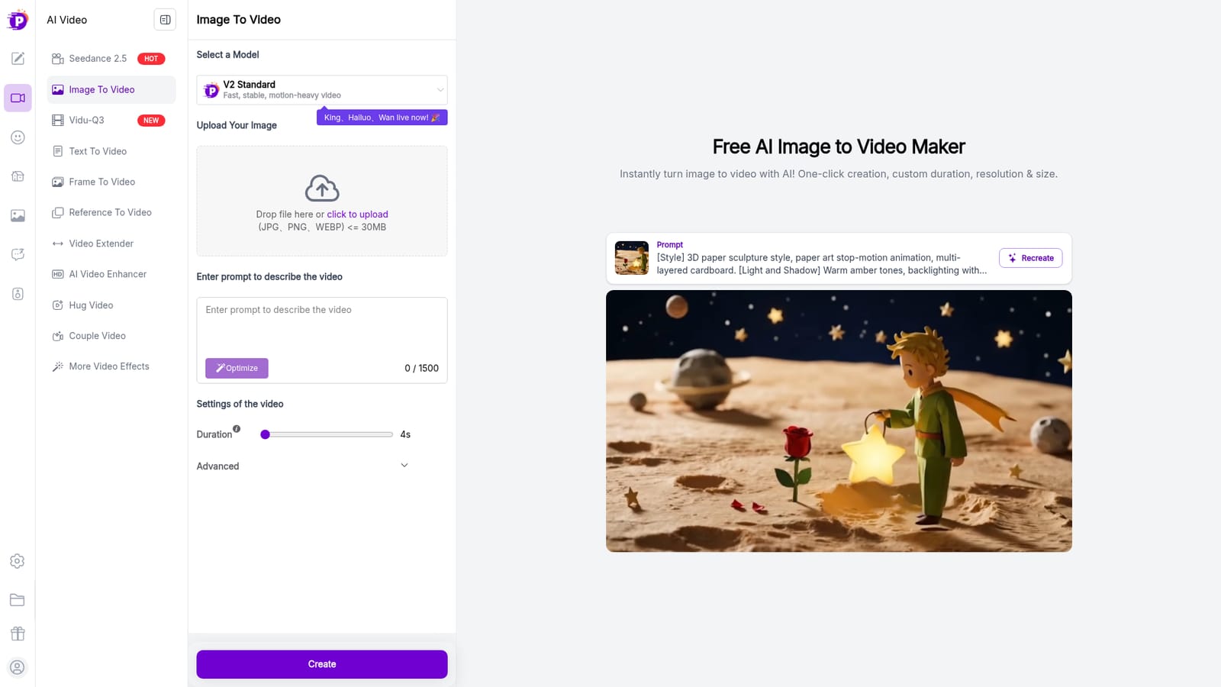The image size is (1221, 687).
Task: Select Hug Video effect
Action: coord(111,305)
